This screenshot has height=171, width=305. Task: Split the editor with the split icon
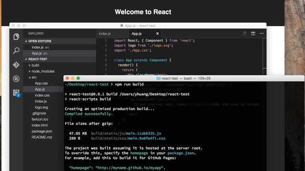click(x=253, y=34)
